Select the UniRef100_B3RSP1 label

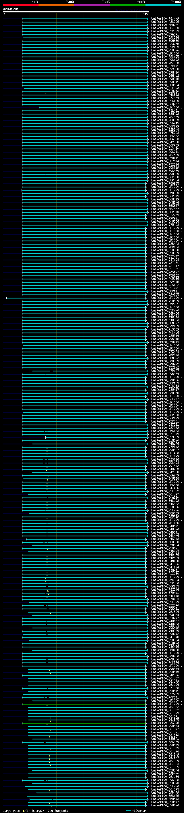pos(165,739)
